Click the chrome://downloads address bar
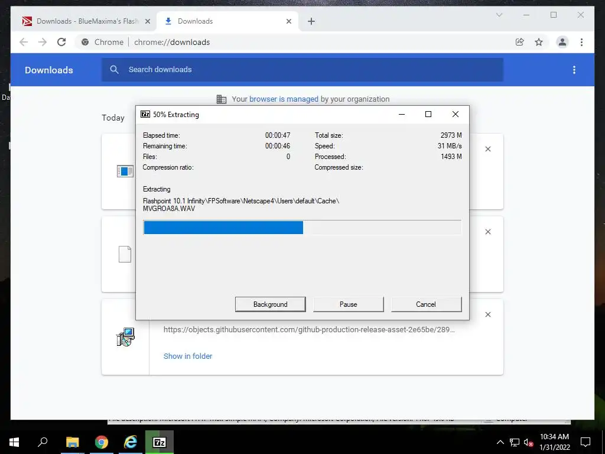This screenshot has width=605, height=454. tap(293, 42)
